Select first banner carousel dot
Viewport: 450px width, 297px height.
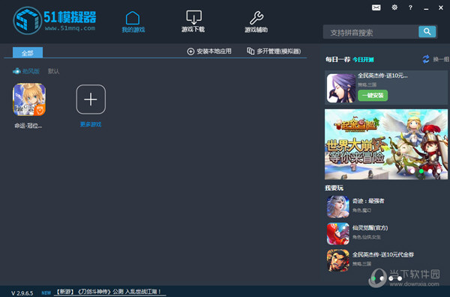click(412, 171)
